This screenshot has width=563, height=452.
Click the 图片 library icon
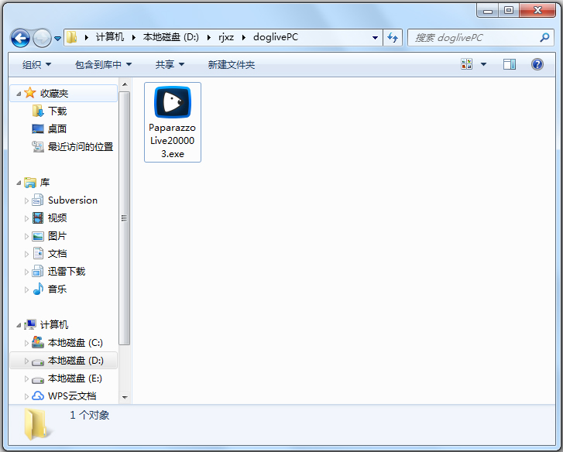tap(38, 236)
